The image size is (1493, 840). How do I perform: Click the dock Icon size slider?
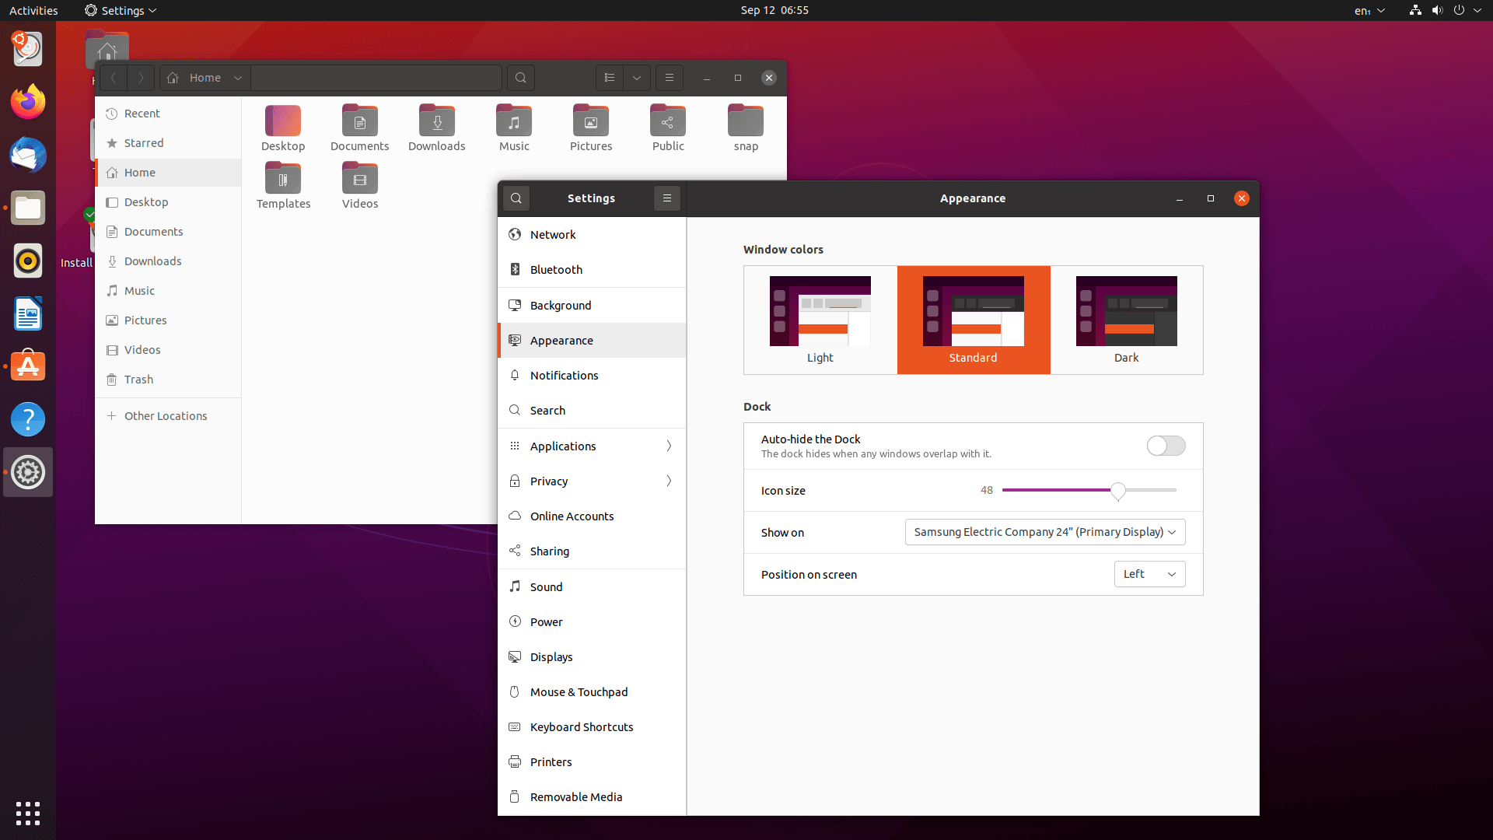[x=1089, y=490]
